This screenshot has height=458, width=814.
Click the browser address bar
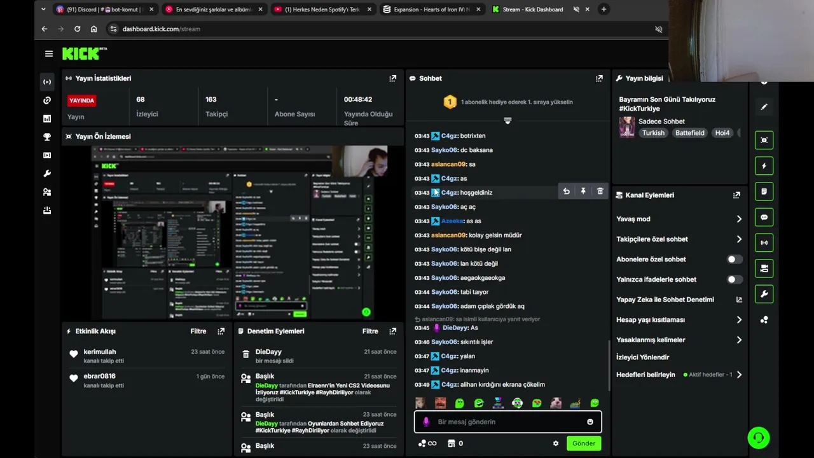382,29
